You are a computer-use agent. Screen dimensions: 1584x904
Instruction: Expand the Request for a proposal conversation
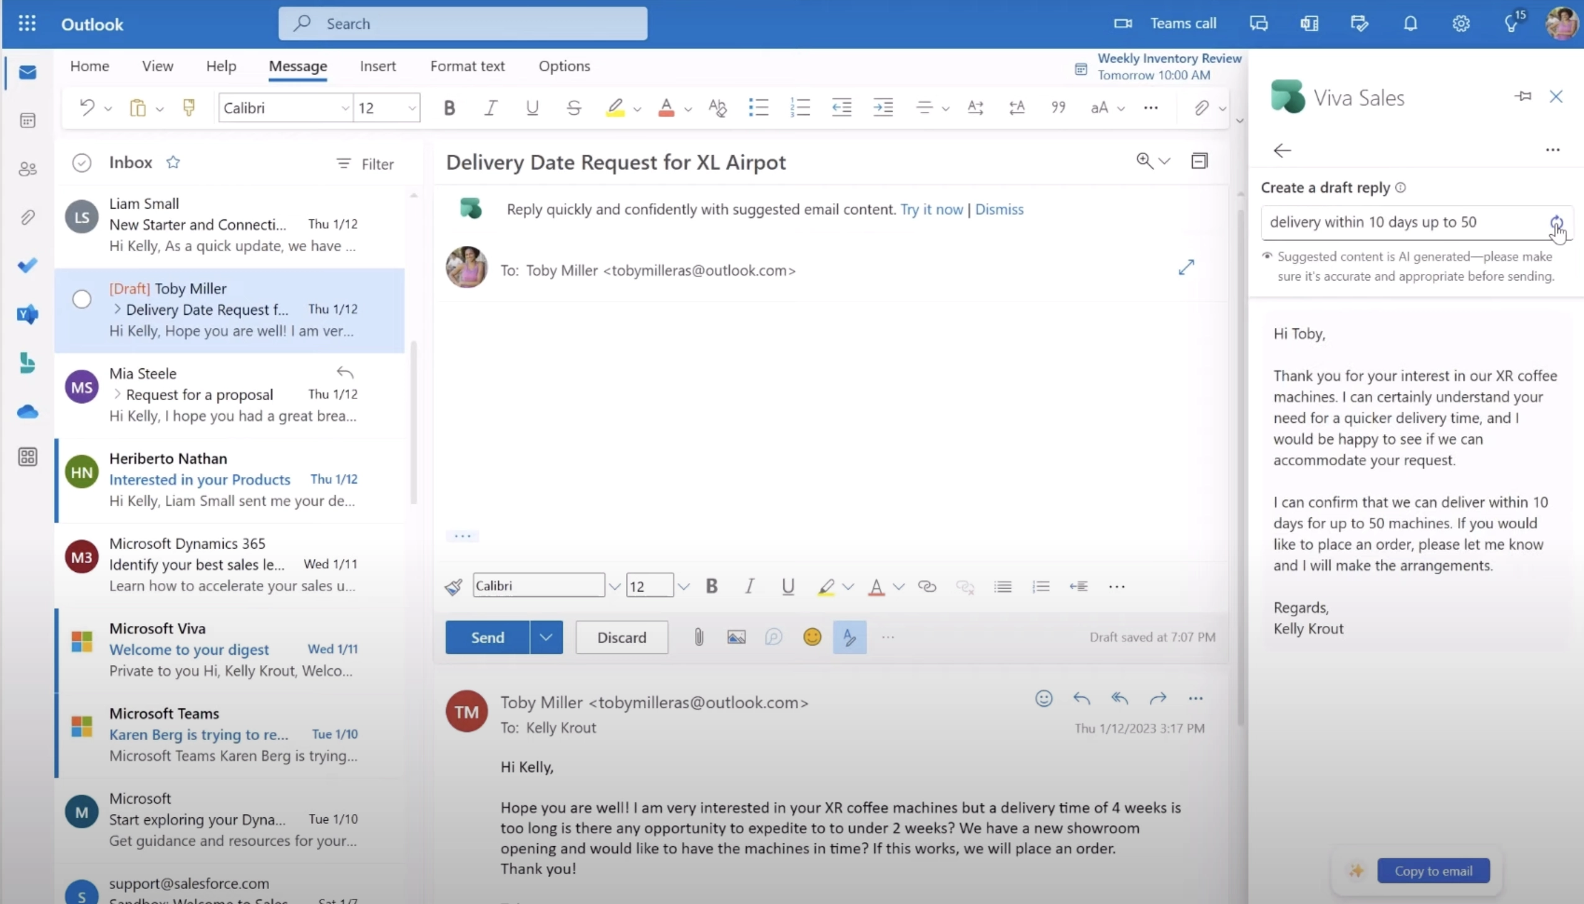coord(117,394)
